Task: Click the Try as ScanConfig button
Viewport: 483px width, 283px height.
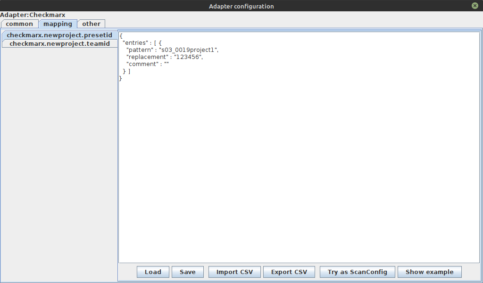Action: point(357,272)
